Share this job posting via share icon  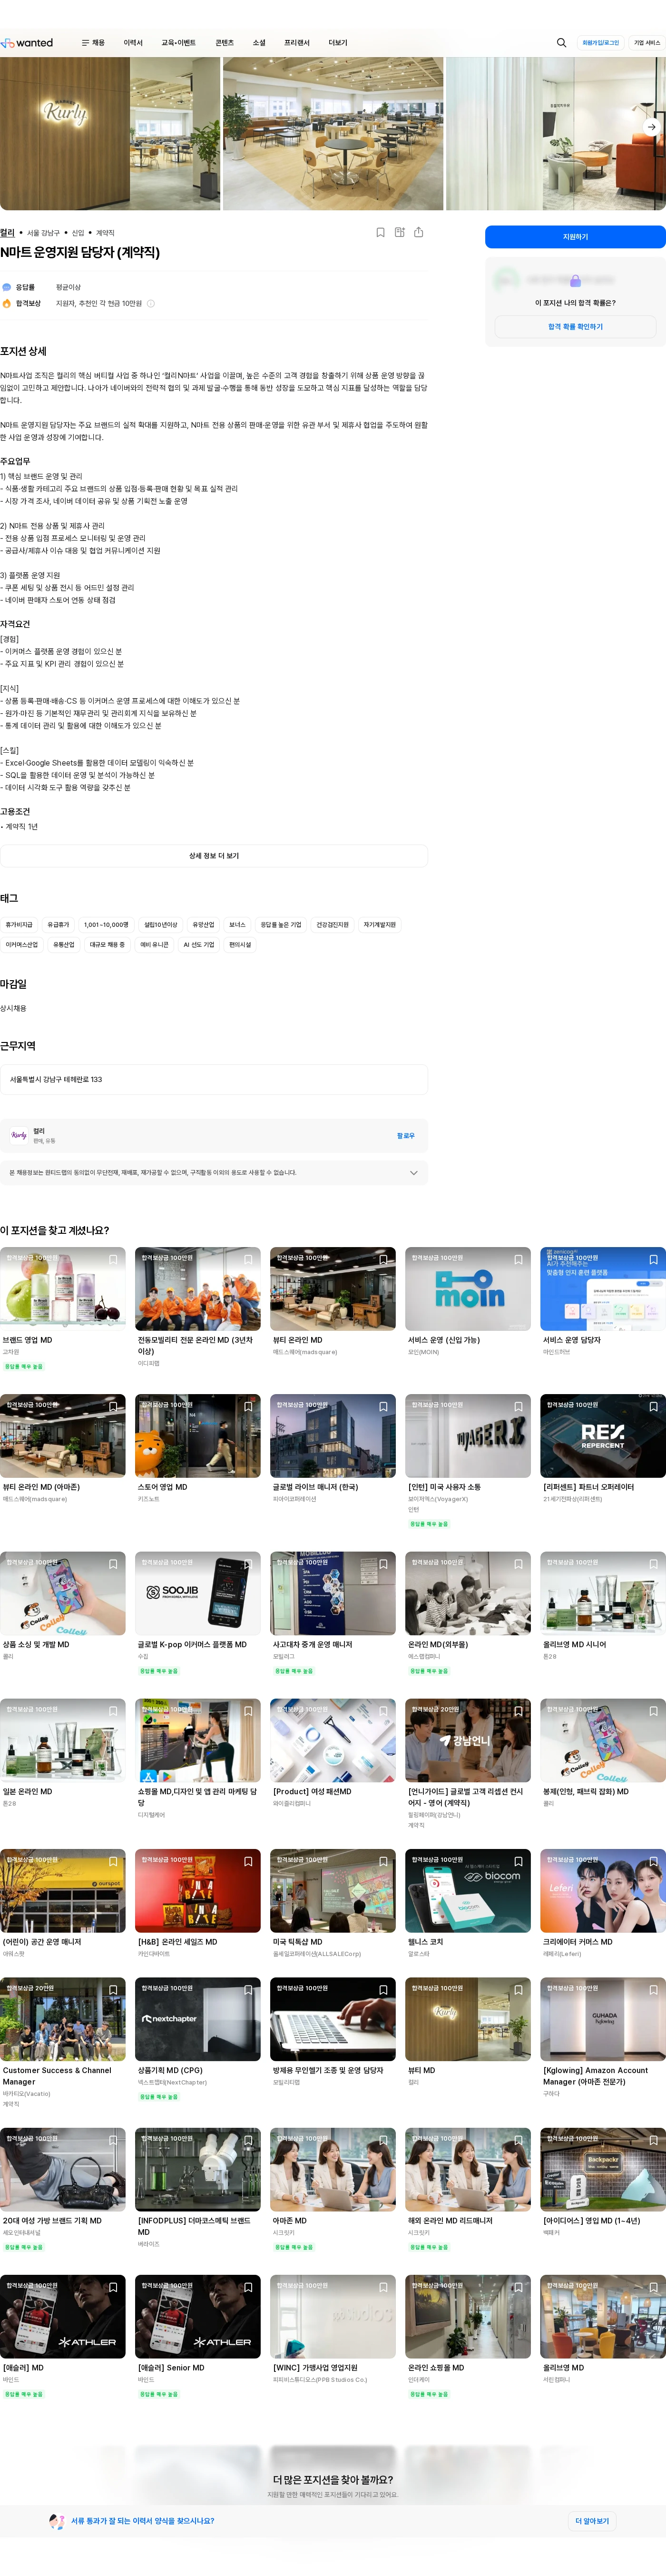click(419, 232)
